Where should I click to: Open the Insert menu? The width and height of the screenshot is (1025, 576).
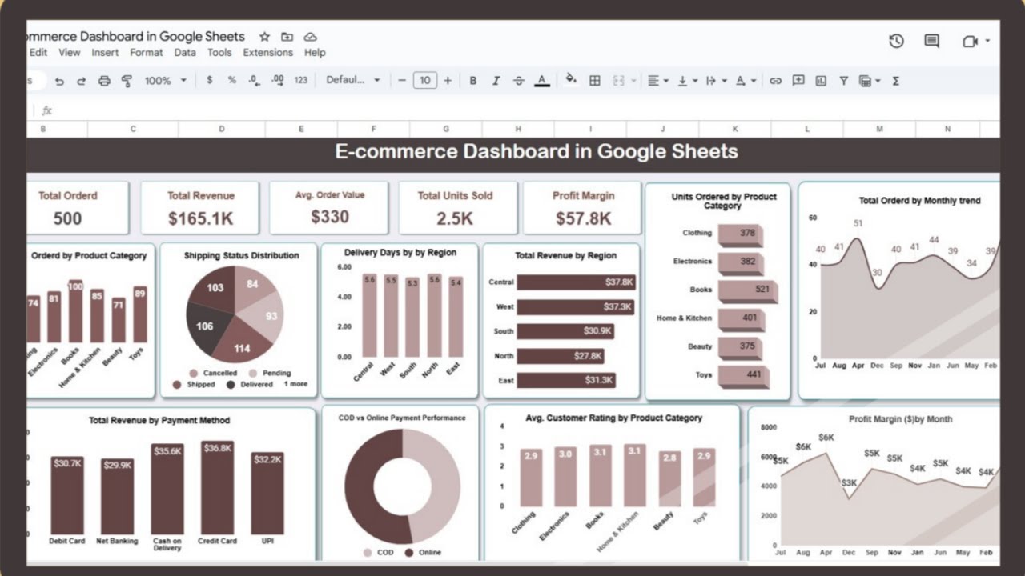point(105,53)
